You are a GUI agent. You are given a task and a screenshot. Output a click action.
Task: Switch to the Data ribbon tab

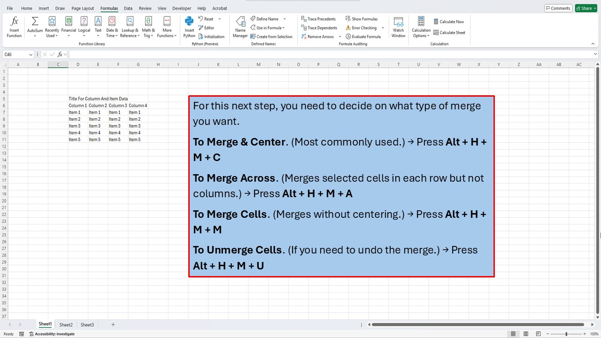[x=128, y=8]
